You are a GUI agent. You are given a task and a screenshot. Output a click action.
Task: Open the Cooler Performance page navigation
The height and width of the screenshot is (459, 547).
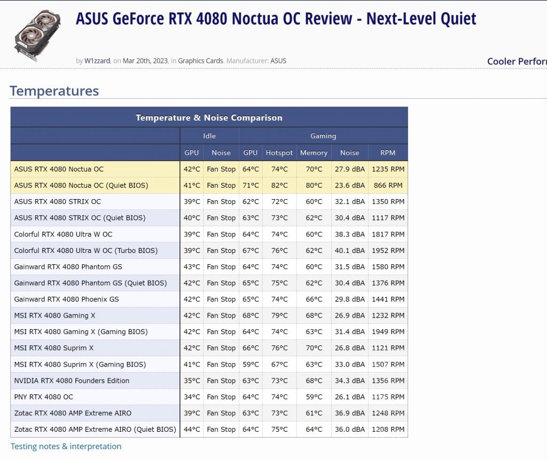click(516, 61)
